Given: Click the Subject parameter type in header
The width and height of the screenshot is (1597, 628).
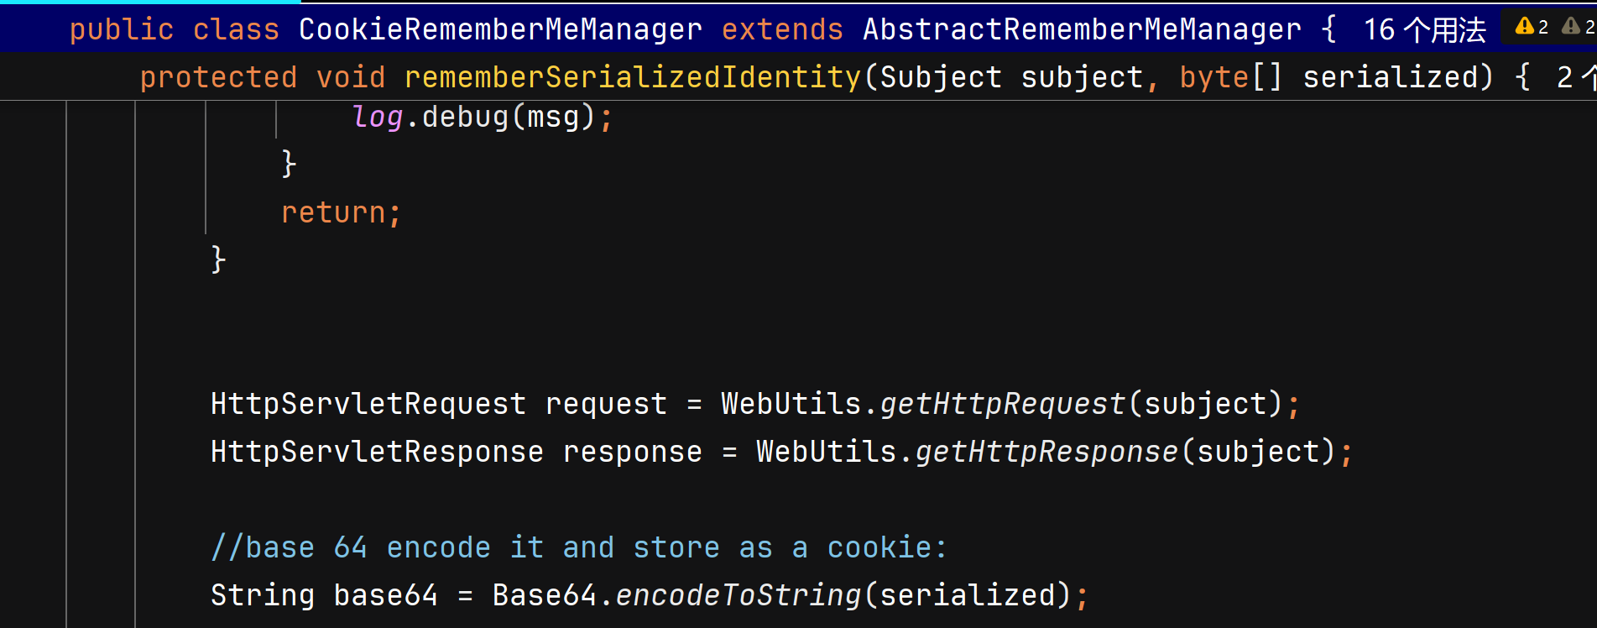Looking at the screenshot, I should tap(941, 77).
